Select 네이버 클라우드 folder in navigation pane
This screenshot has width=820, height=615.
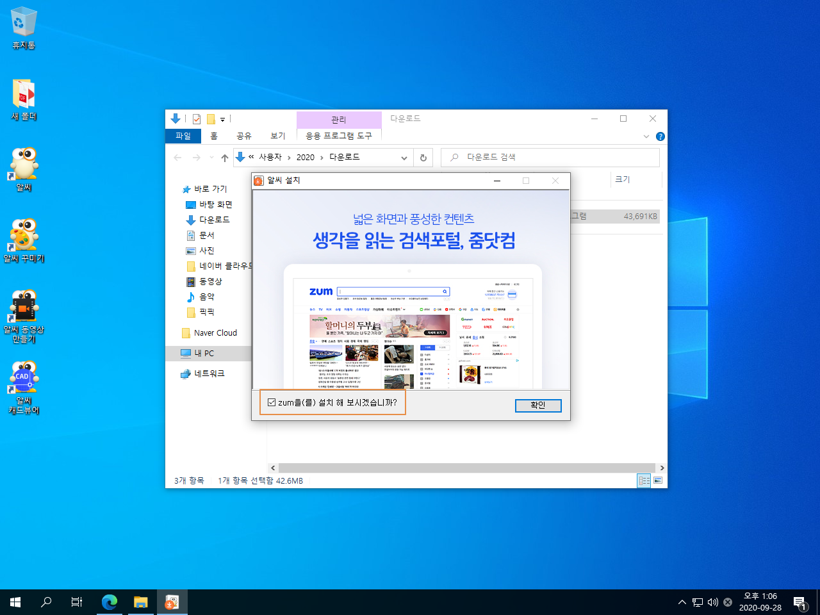[219, 266]
